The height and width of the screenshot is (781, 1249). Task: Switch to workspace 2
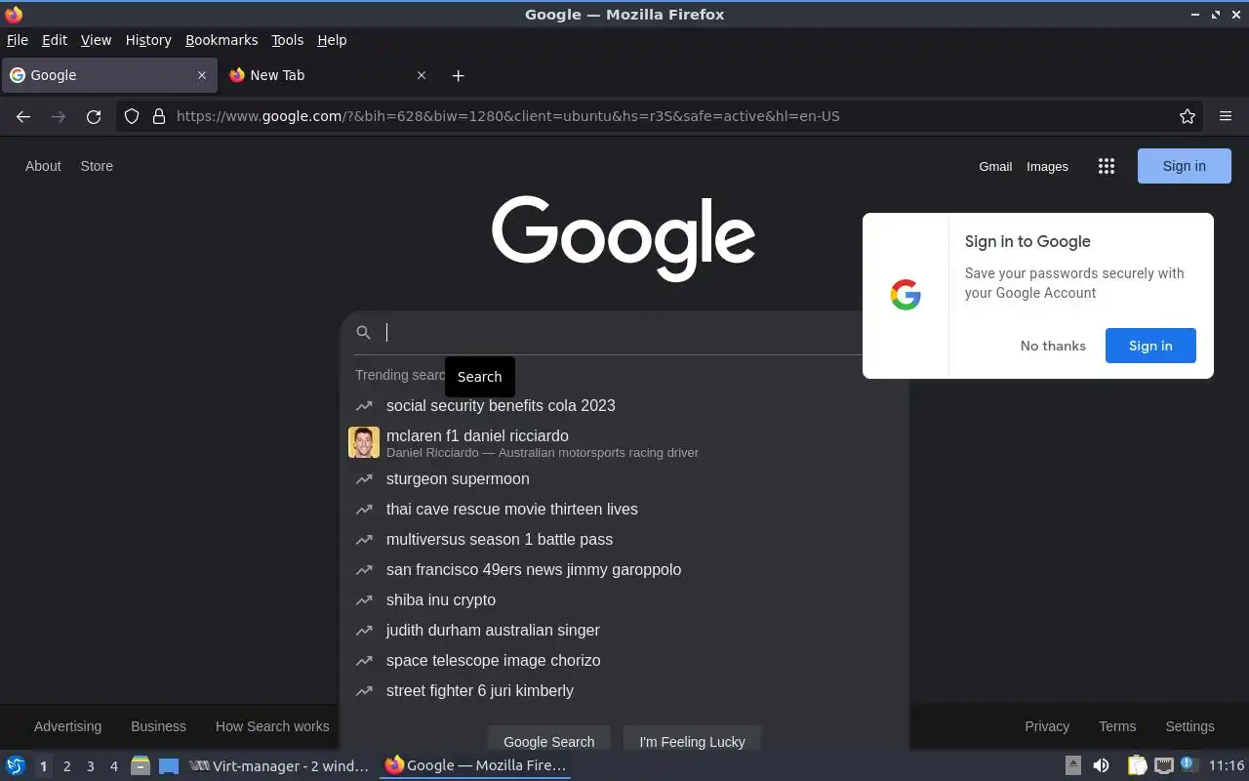pos(66,766)
